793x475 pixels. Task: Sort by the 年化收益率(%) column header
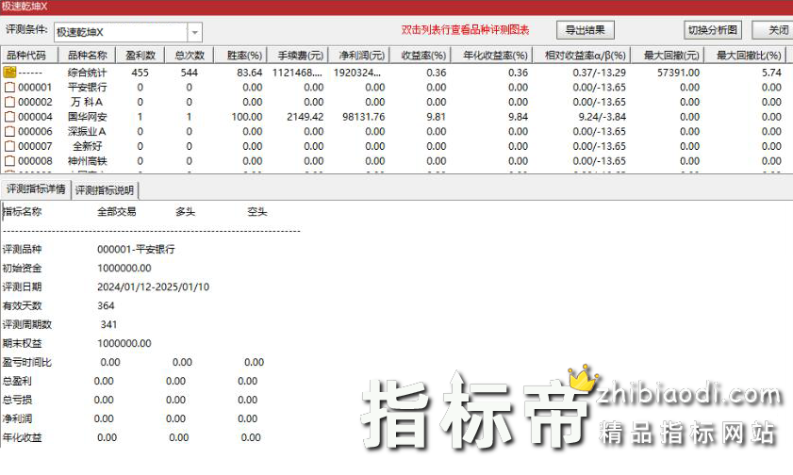point(491,55)
